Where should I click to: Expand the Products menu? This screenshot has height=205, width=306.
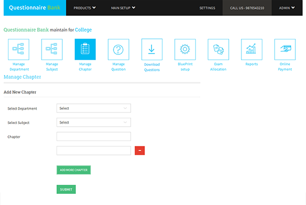(85, 8)
